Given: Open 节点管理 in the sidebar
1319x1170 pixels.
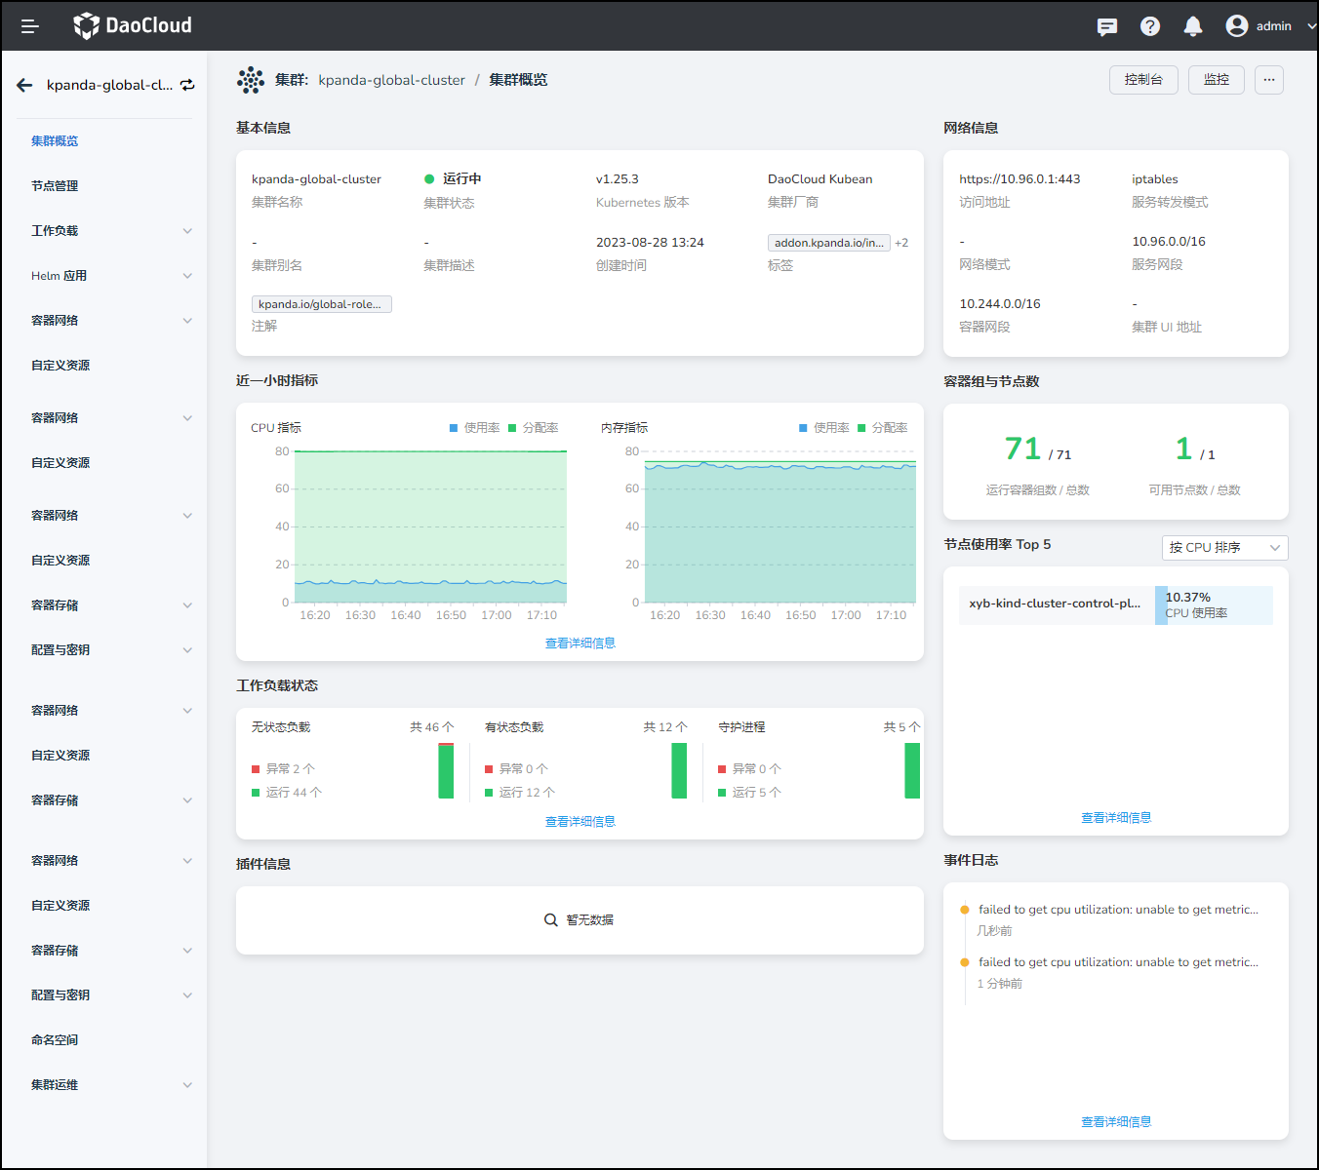Looking at the screenshot, I should pos(55,186).
